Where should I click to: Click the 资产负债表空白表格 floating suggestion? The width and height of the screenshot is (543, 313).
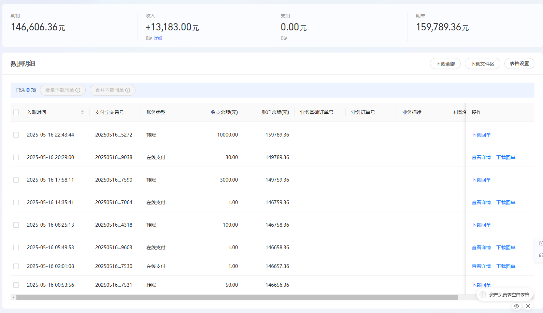[x=505, y=295]
